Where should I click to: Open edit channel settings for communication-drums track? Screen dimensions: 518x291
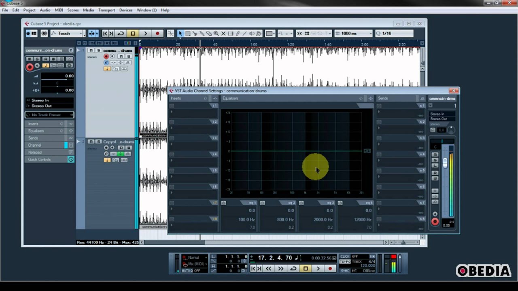106,63
